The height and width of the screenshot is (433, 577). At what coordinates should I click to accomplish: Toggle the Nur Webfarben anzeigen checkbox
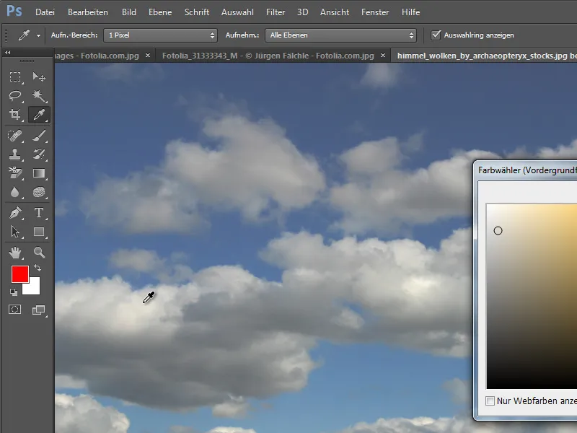tap(490, 401)
